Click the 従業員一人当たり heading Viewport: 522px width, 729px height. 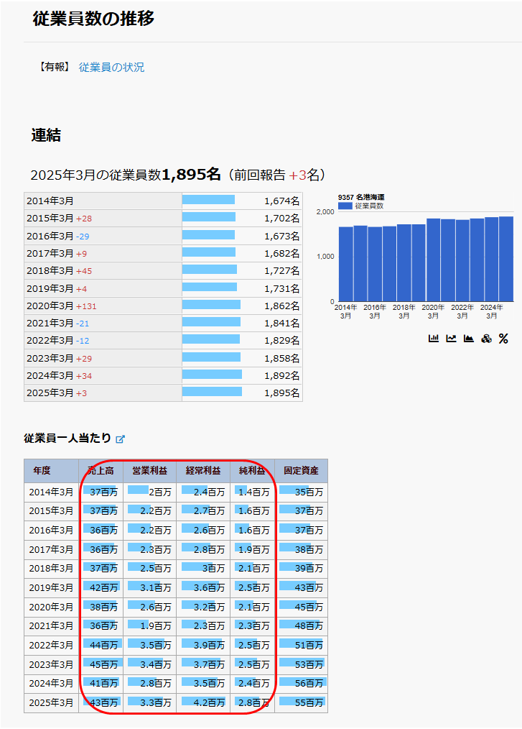click(67, 438)
